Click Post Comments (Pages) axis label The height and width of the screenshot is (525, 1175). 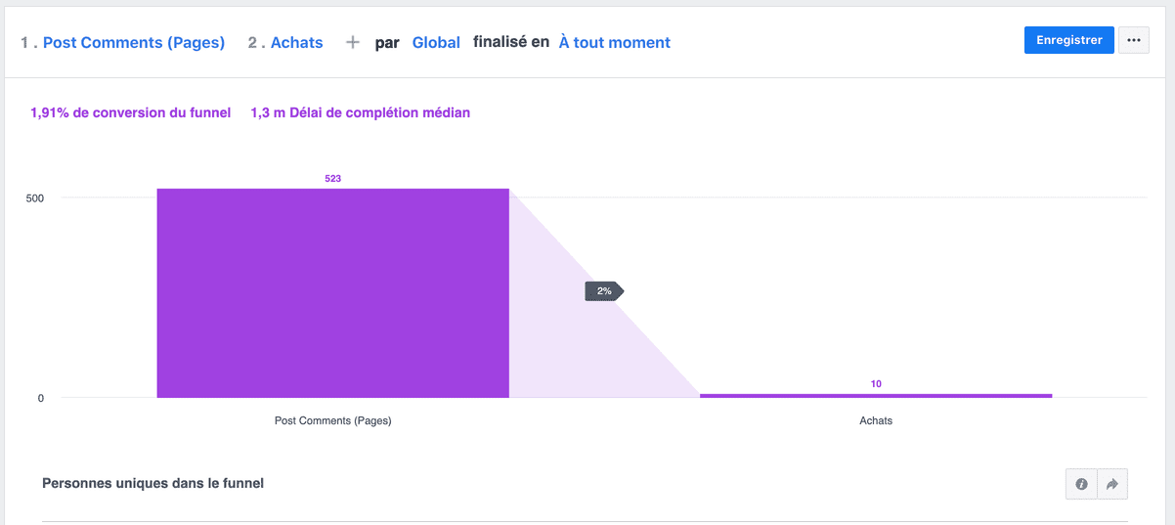click(x=332, y=421)
